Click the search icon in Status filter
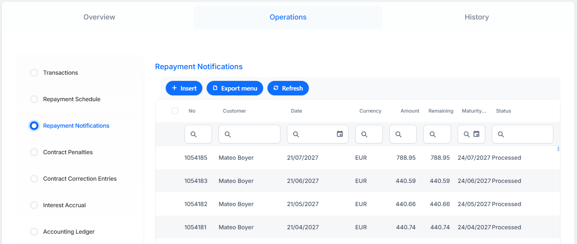The image size is (577, 244). coord(501,134)
